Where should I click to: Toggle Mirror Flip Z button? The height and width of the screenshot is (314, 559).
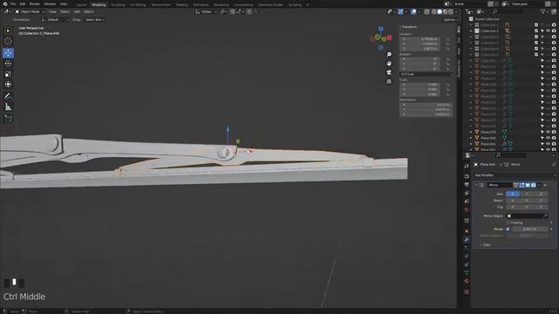point(541,207)
